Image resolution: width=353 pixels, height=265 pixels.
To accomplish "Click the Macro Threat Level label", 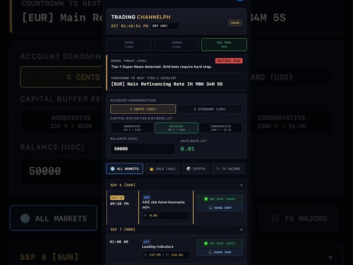I will (129, 61).
